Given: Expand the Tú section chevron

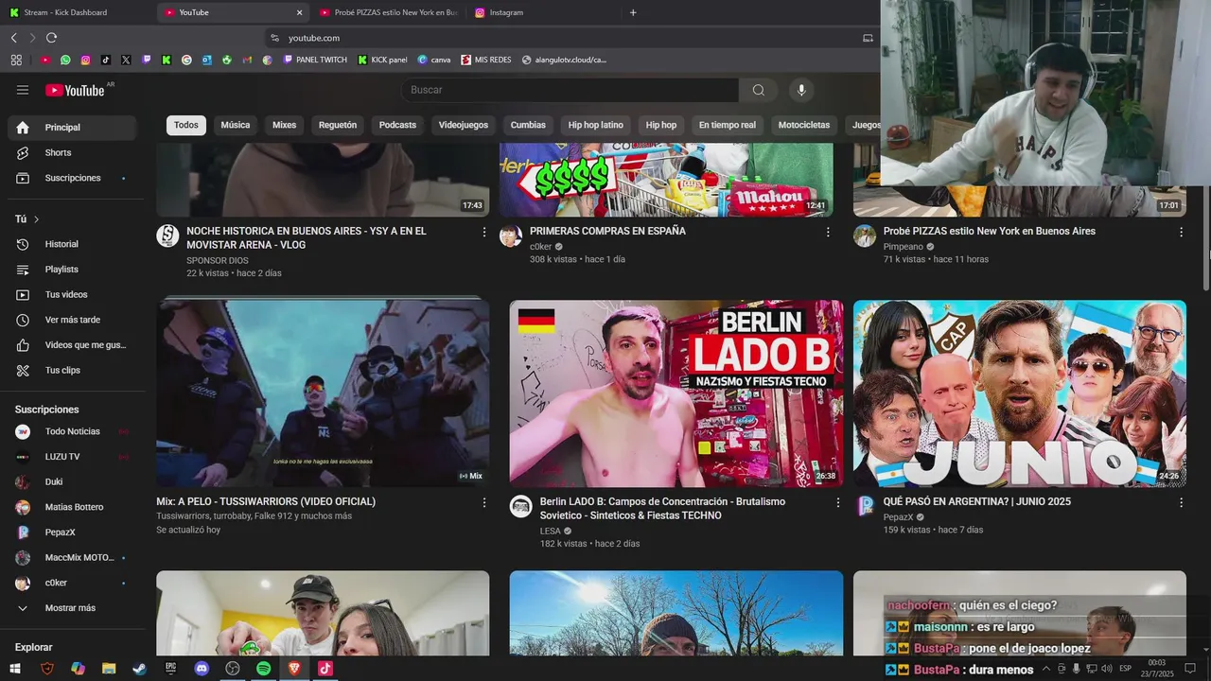Looking at the screenshot, I should [37, 219].
